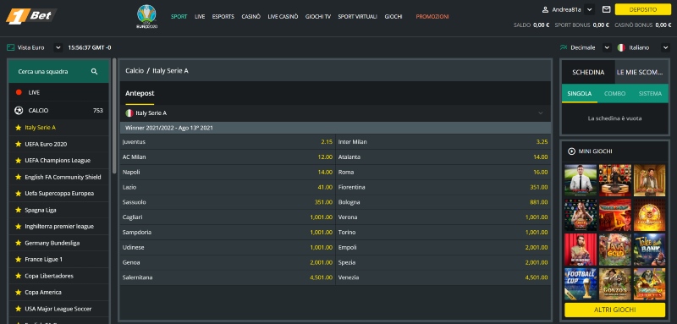
Task: Click the red LIVE dot icon
Action: (x=19, y=92)
